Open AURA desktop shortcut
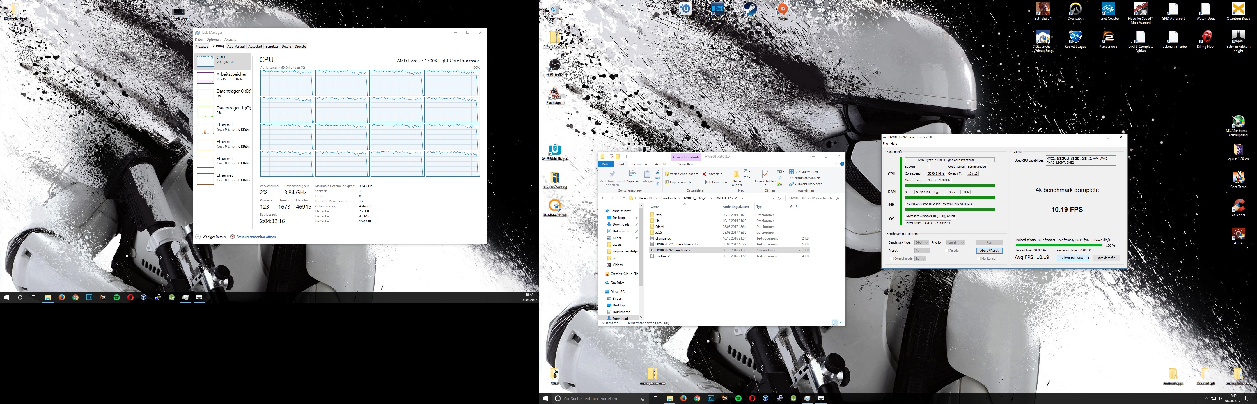 point(1238,236)
